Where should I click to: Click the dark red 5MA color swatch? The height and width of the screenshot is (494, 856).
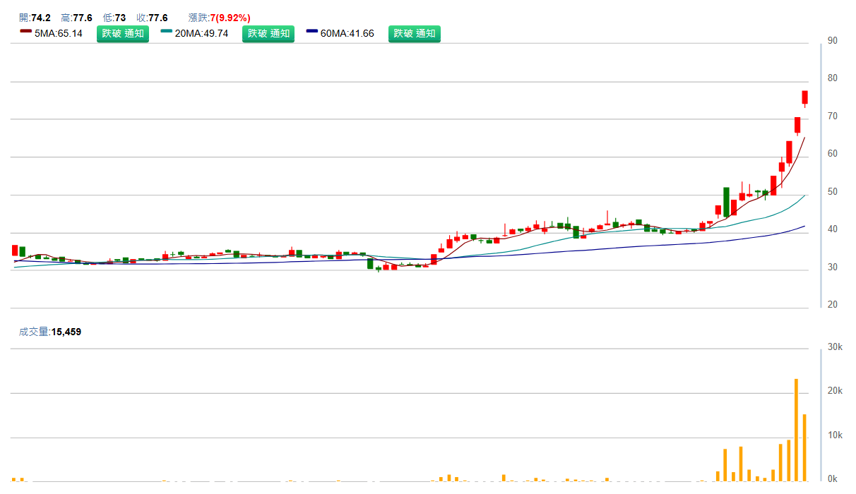[x=26, y=32]
